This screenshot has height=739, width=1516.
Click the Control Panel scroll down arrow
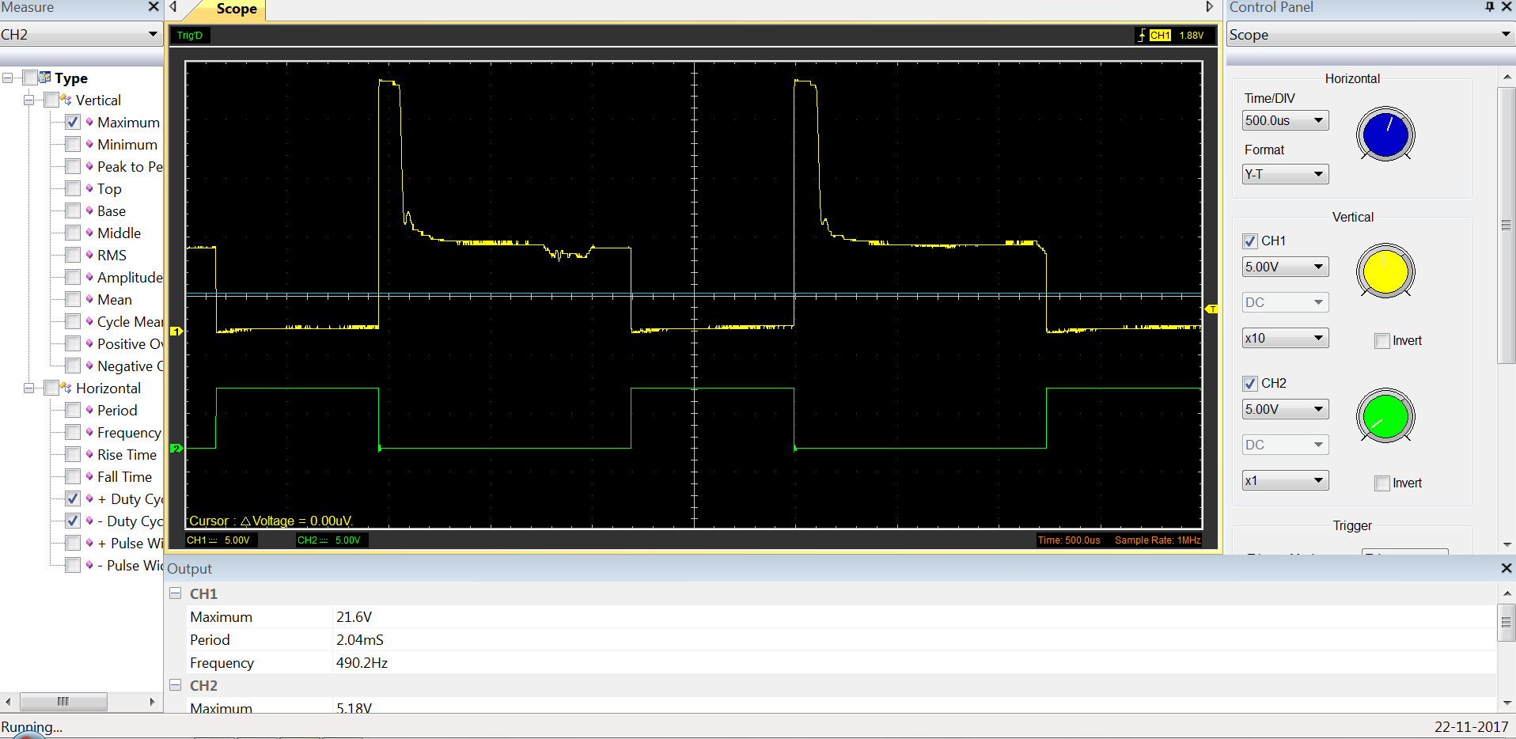(1507, 545)
